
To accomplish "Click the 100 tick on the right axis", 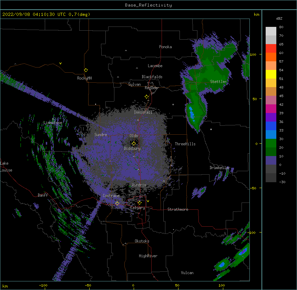I will (253, 54).
